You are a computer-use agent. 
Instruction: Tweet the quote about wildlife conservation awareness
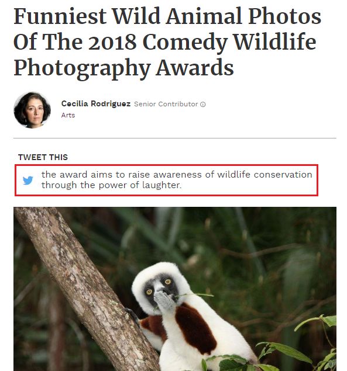point(166,181)
